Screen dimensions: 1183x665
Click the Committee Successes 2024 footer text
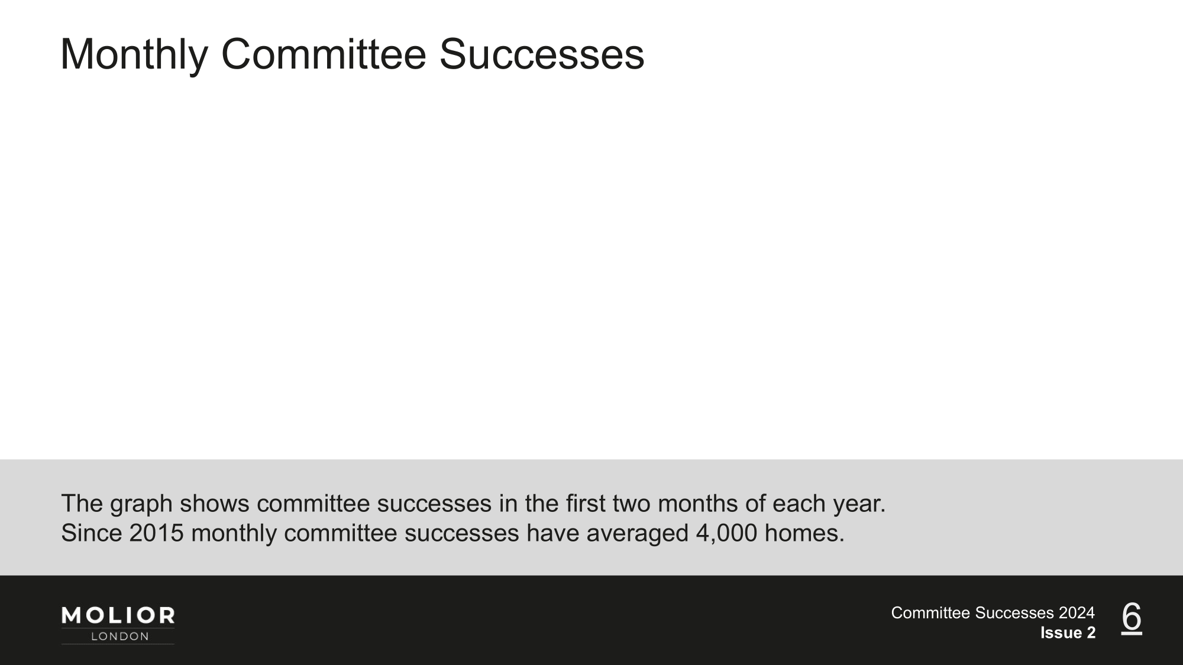(x=993, y=613)
